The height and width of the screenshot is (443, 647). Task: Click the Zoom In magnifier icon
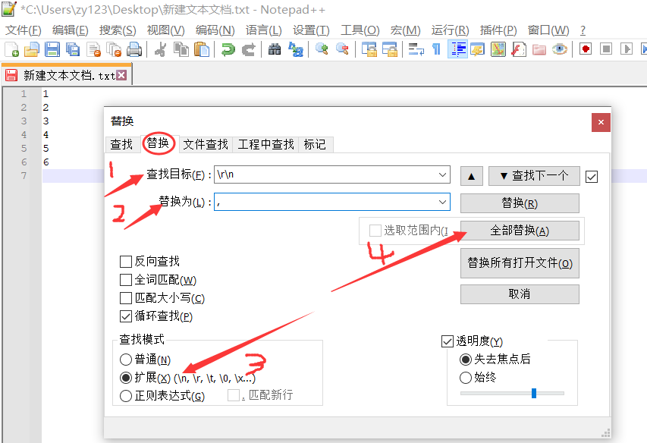pyautogui.click(x=322, y=49)
